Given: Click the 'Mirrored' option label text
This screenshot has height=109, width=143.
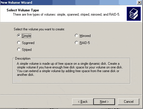Looking at the screenshot, I should tap(85, 36).
